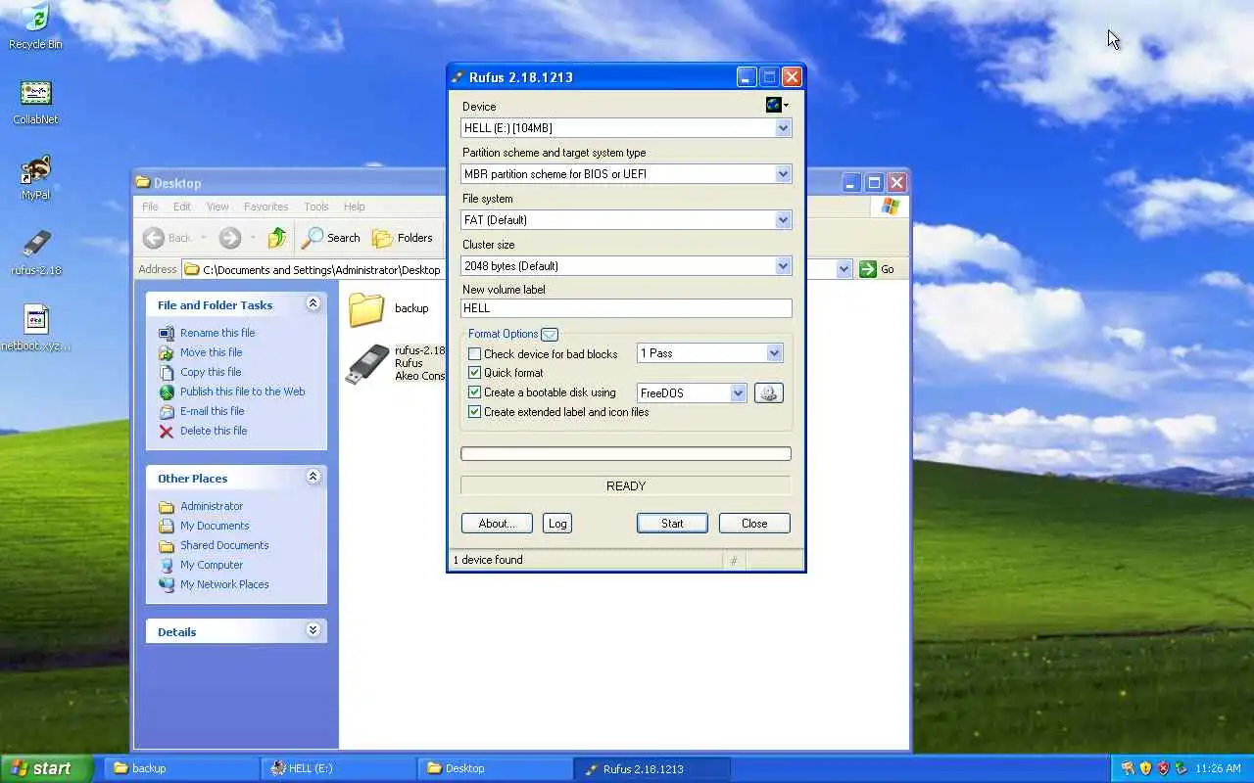The height and width of the screenshot is (783, 1254).
Task: Open the Favorites menu
Action: pos(266,207)
